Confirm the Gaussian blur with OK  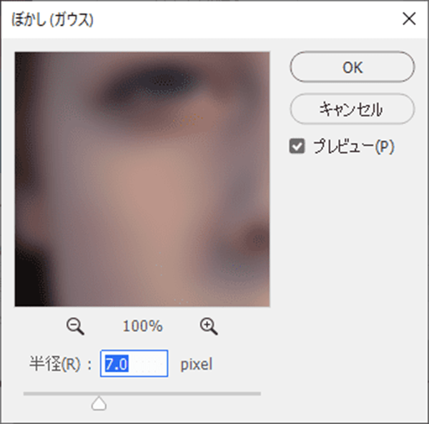pyautogui.click(x=352, y=66)
